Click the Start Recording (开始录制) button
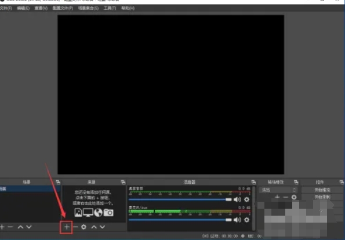 322,197
